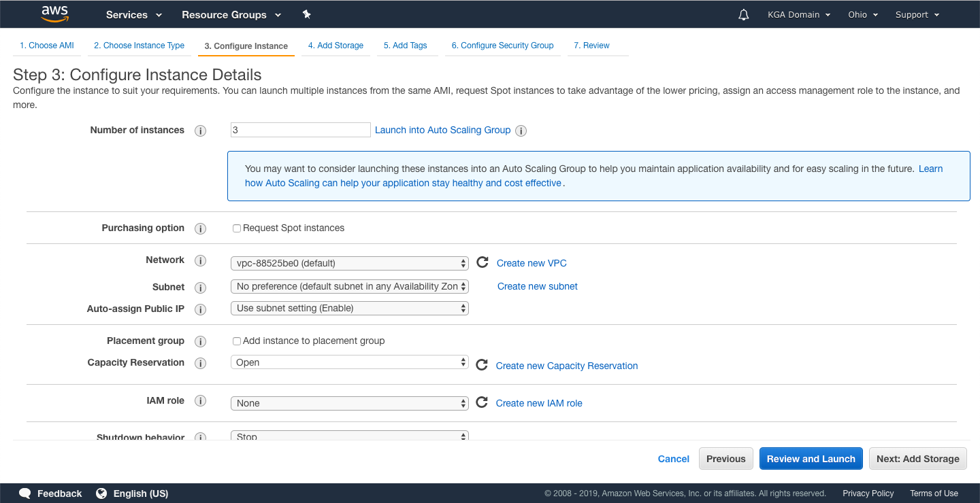Click info icon beside Number of instances
980x503 pixels.
pos(200,131)
